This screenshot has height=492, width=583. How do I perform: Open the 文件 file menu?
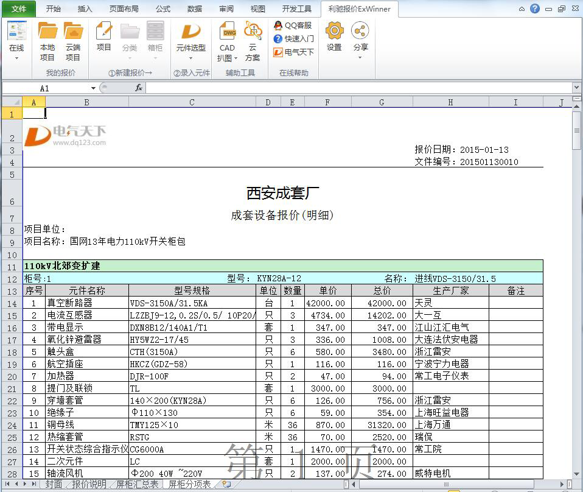coord(19,9)
